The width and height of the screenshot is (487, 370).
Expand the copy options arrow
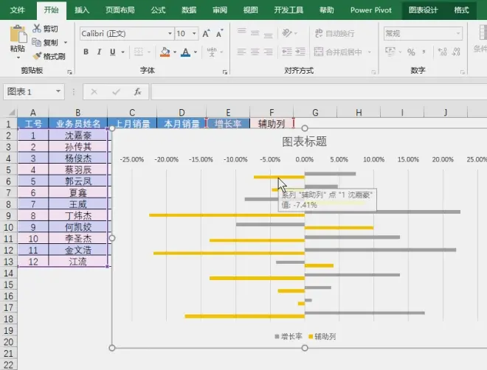[66, 42]
